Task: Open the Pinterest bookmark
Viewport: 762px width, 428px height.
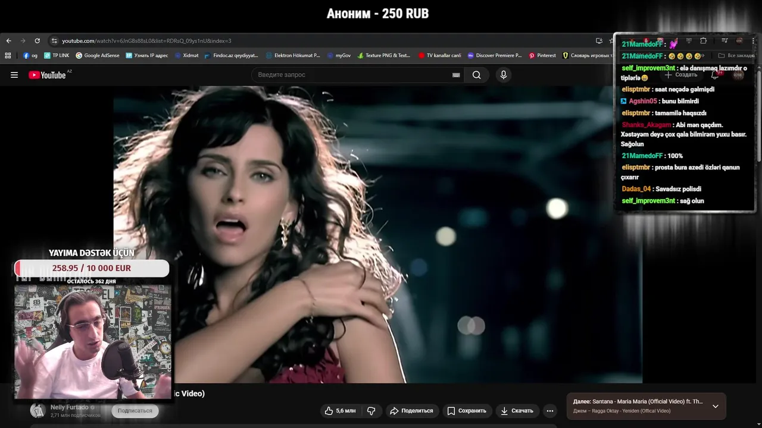Action: click(542, 55)
